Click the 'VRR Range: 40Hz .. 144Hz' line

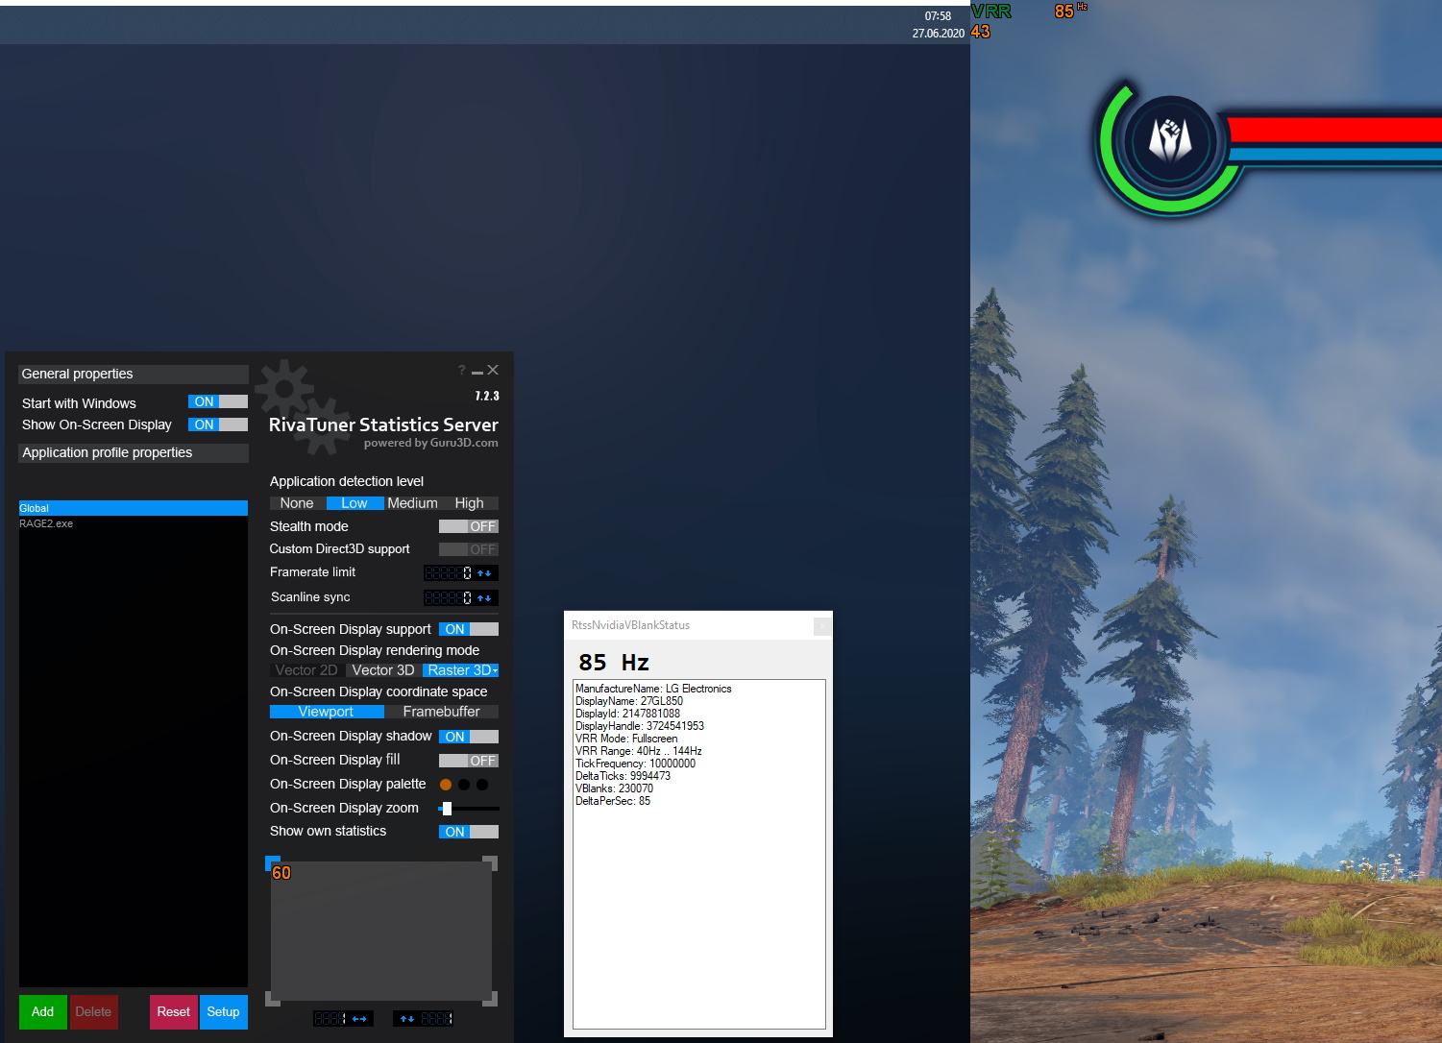[x=639, y=751]
